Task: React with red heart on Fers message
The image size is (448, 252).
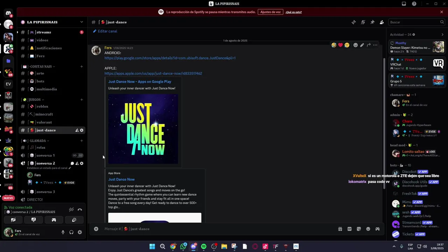Action: 340,45
